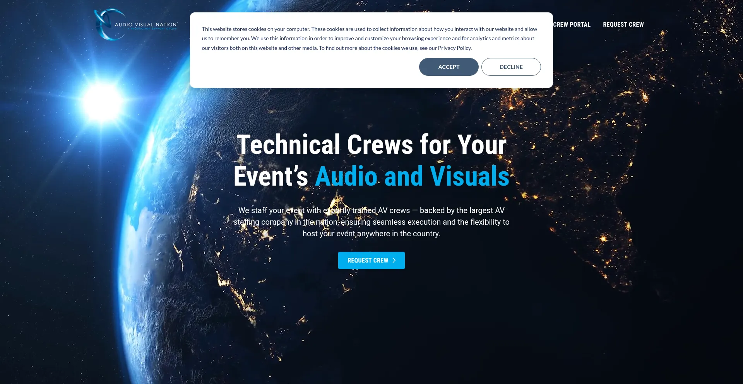The height and width of the screenshot is (384, 743).
Task: Click the "Audio Visual Nation" logo text
Action: pyautogui.click(x=146, y=24)
